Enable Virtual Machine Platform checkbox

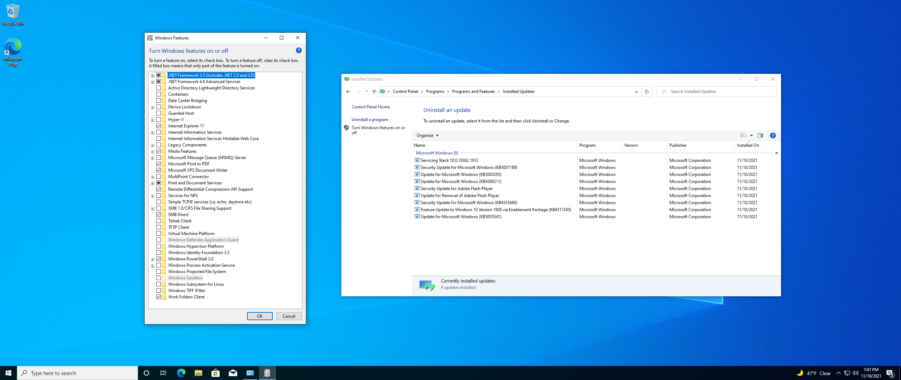pyautogui.click(x=159, y=234)
